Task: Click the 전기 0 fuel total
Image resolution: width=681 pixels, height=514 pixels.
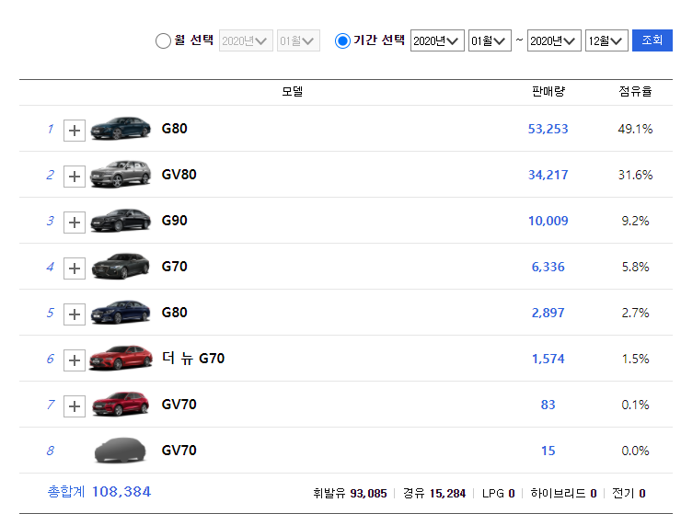Action: pos(629,494)
